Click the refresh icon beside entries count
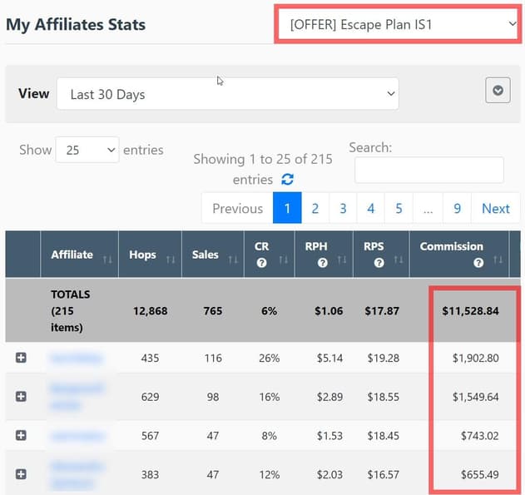The height and width of the screenshot is (495, 525). pyautogui.click(x=287, y=180)
